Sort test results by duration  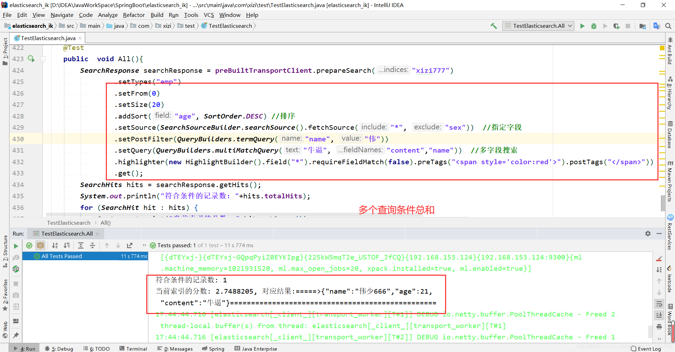pos(66,245)
